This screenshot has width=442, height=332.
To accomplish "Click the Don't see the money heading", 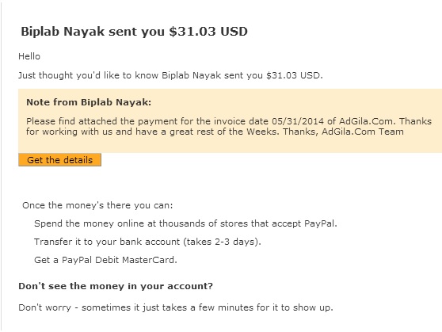I will (x=116, y=286).
